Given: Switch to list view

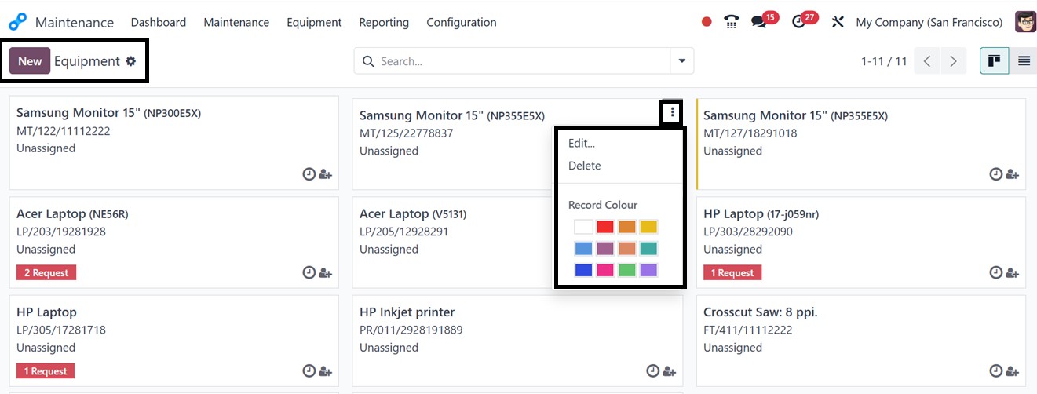Looking at the screenshot, I should (1024, 61).
